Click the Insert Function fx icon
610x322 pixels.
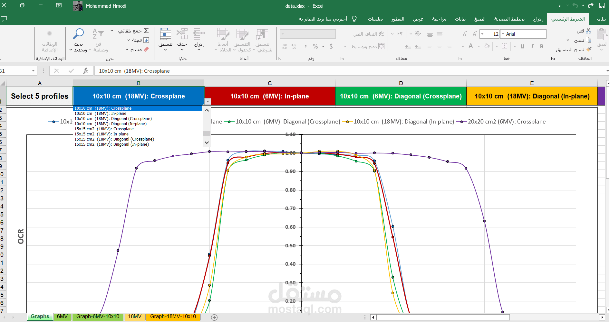pos(85,71)
